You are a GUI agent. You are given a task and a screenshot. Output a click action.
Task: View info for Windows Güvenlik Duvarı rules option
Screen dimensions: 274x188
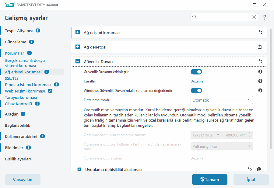[260, 90]
